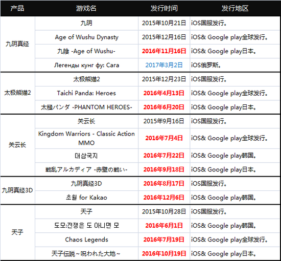Select the 九阴真经 product cell
This screenshot has width=281, height=261.
point(17,44)
